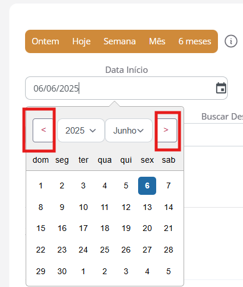The image size is (243, 287).
Task: Pick day 28 in the calendar
Action: pyautogui.click(x=168, y=250)
